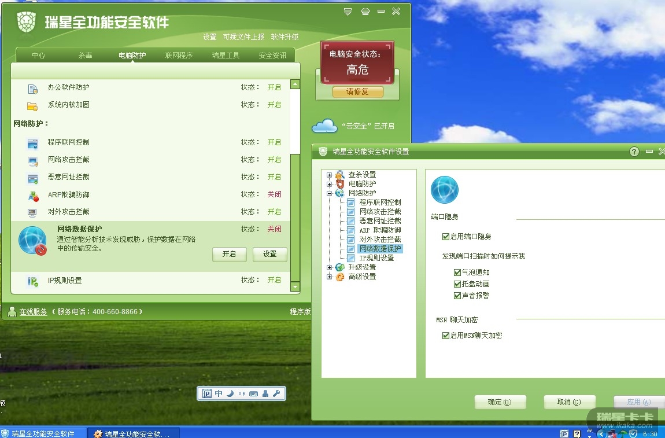The height and width of the screenshot is (438, 665).
Task: Click the 恶意网址拦截 row icon
Action: pos(32,179)
